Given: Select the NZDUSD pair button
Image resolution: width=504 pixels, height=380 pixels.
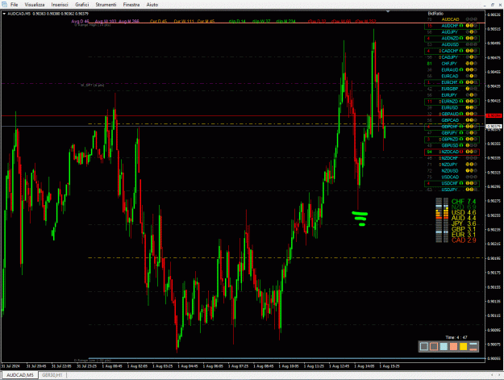Looking at the screenshot, I should point(450,171).
